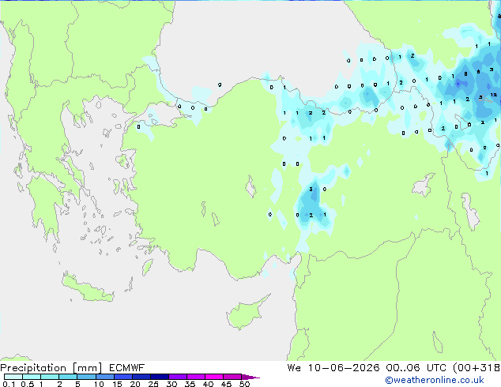501x387 pixels.
Task: Click the '0.1' legend scale label
Action: tap(9, 384)
